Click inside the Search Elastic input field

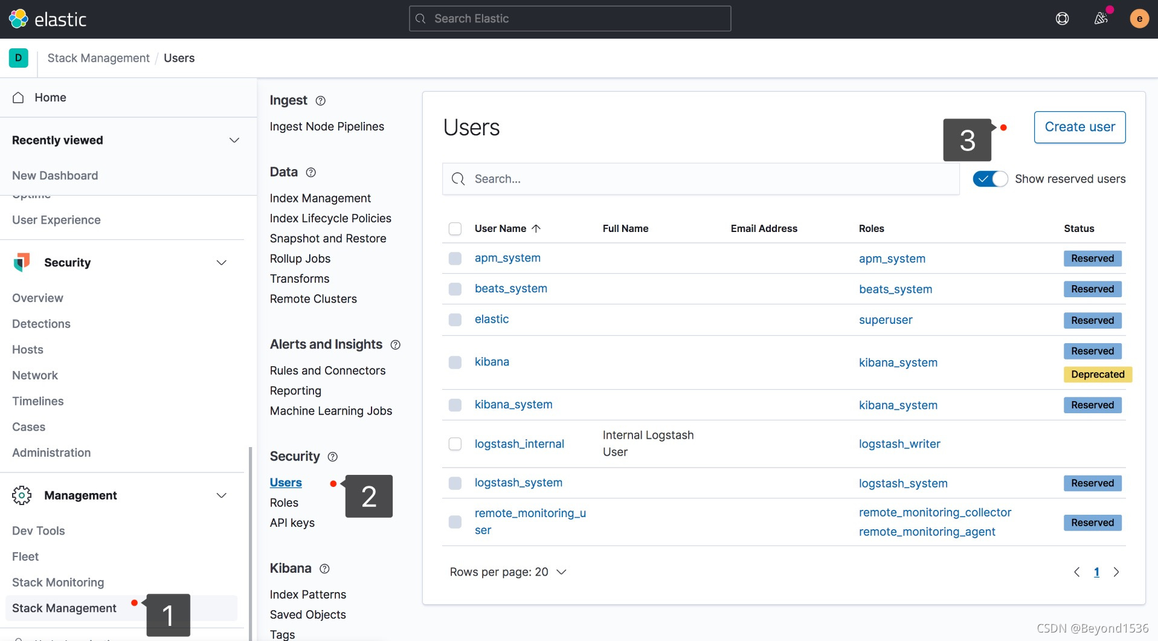pos(568,19)
